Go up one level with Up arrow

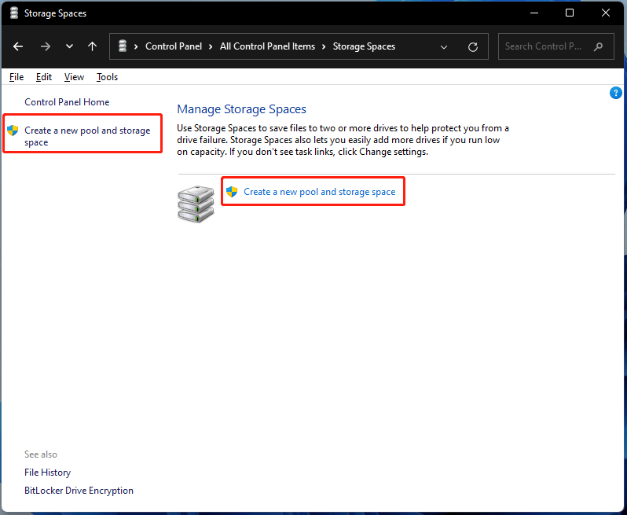93,46
